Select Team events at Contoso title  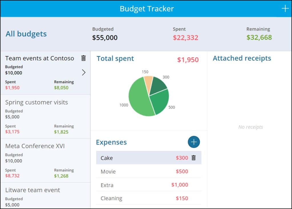pos(40,58)
